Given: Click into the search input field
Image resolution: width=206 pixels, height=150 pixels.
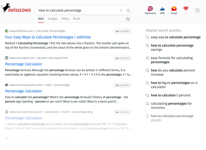Looking at the screenshot, I should (77, 11).
